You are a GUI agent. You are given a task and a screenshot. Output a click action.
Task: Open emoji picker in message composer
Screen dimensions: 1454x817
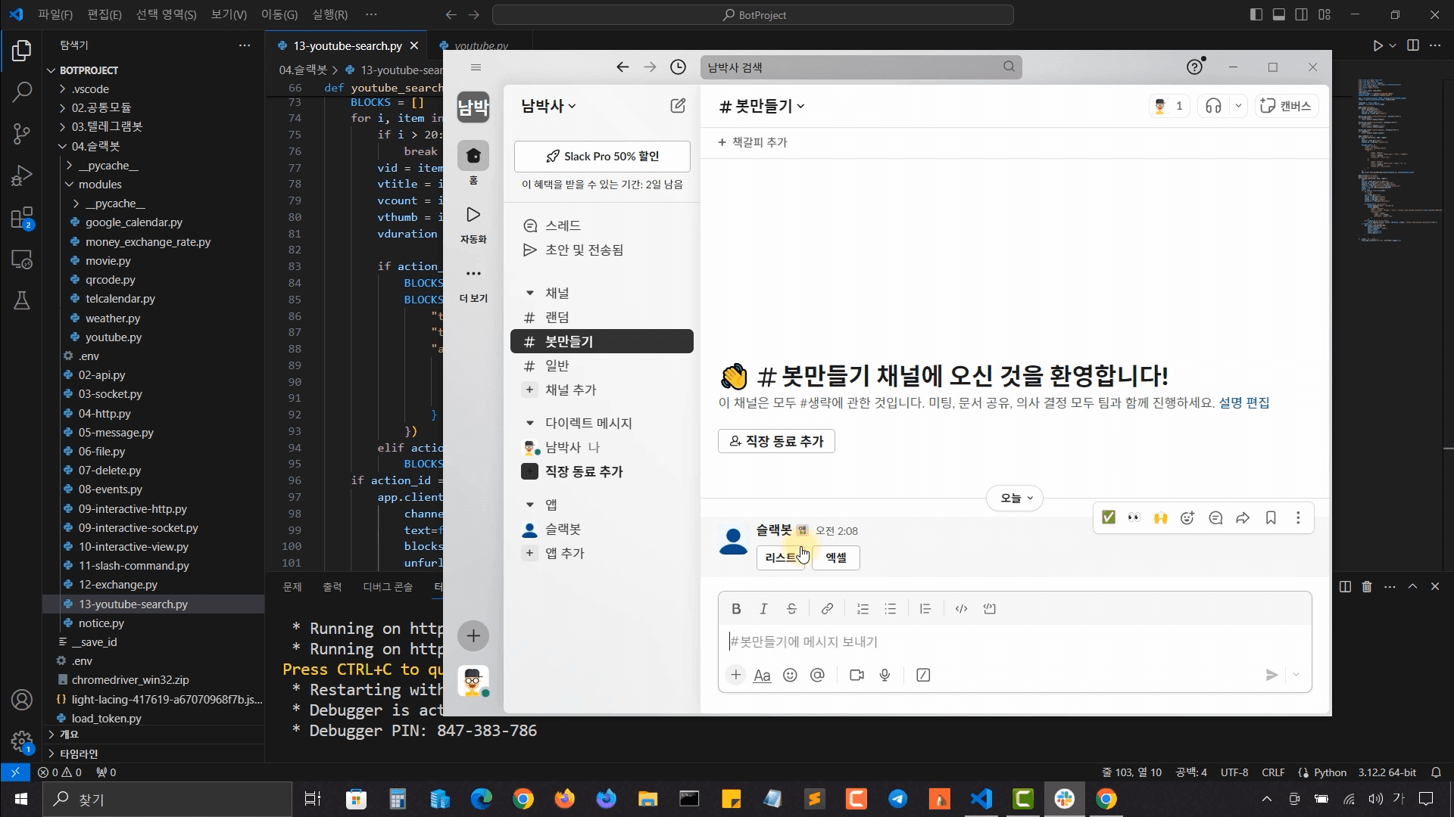click(790, 676)
